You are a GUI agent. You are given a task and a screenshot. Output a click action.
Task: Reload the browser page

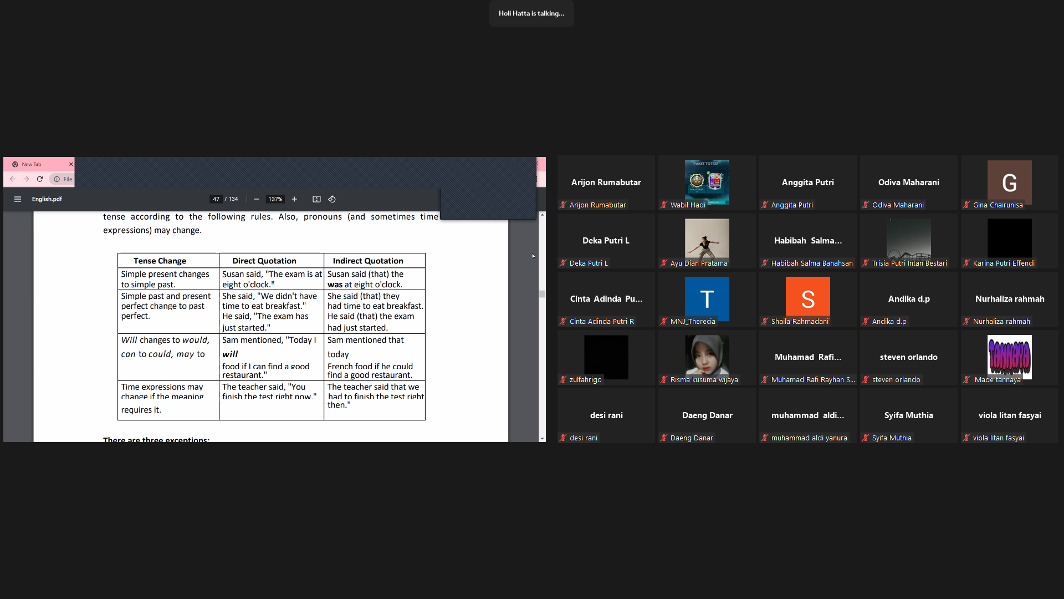tap(40, 179)
